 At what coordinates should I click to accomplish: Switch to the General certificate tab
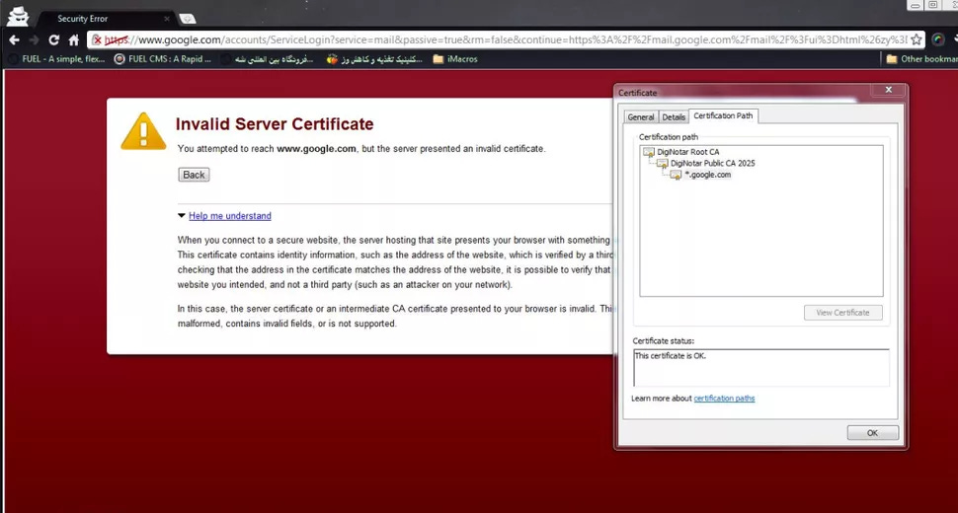pos(640,117)
